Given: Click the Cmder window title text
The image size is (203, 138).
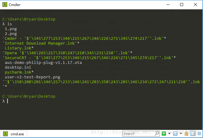Looking at the screenshot, I should (x=15, y=5).
